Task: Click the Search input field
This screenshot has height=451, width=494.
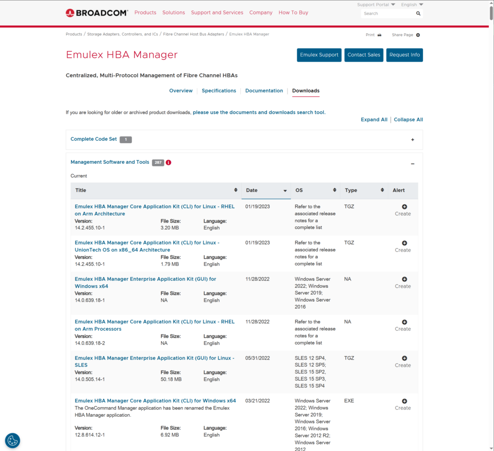Action: pos(387,13)
